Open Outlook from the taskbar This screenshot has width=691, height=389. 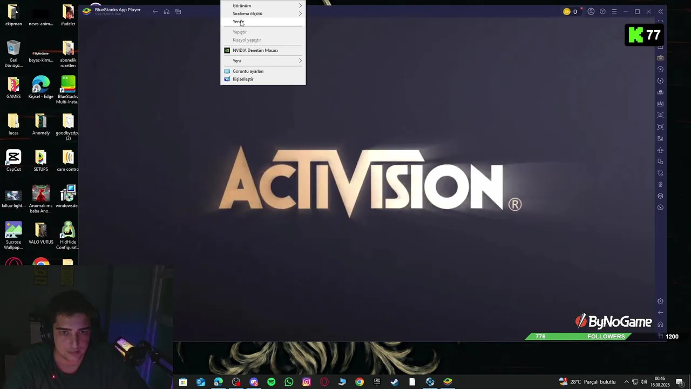coord(201,382)
